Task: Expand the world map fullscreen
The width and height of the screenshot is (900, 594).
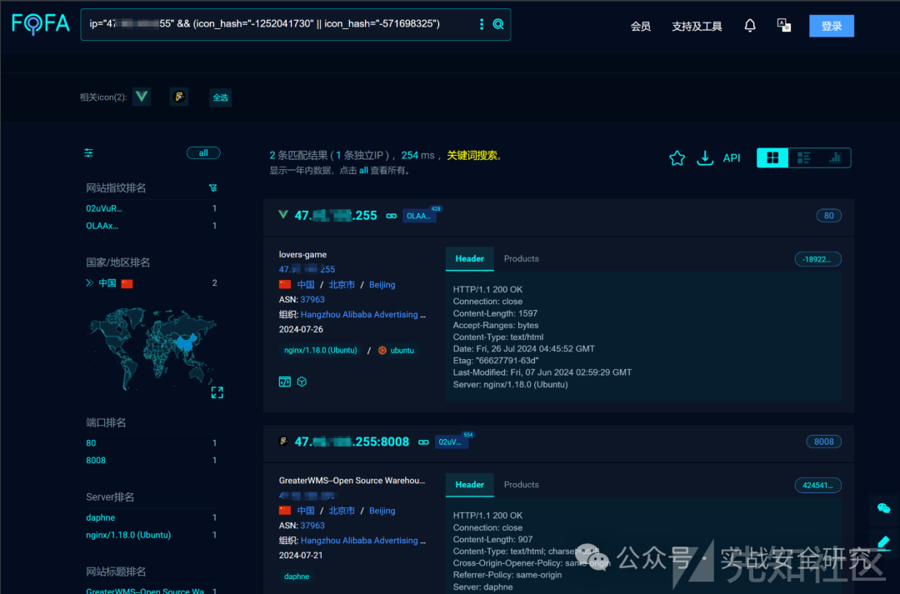Action: click(217, 392)
